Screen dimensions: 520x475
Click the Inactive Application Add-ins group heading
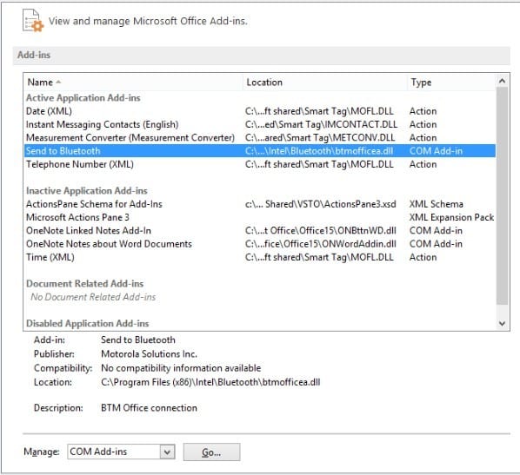click(87, 191)
